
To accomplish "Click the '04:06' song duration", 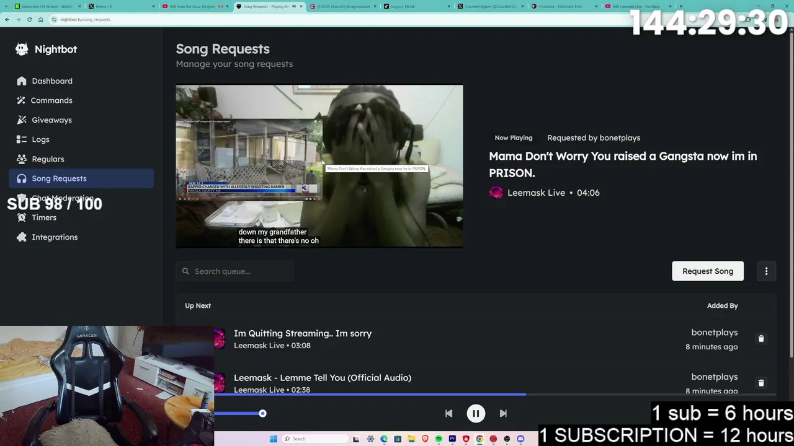I will coord(588,193).
